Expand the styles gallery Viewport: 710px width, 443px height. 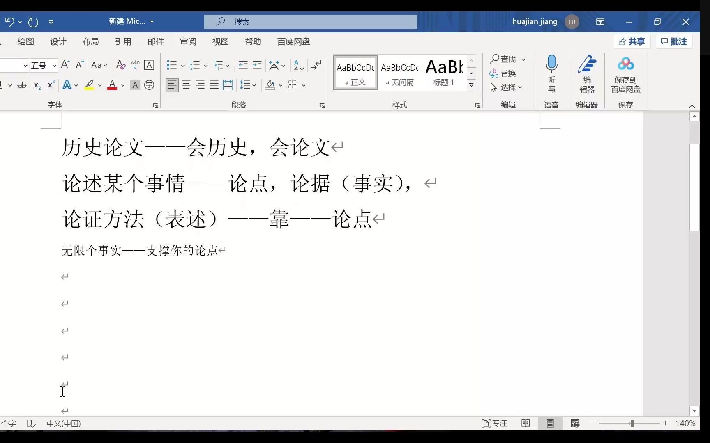pos(472,85)
